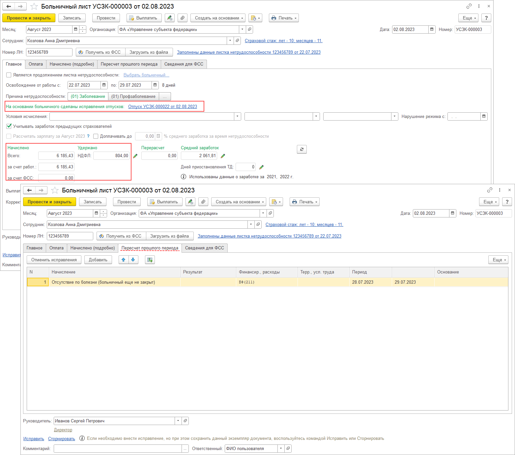Image resolution: width=515 pixels, height=455 pixels.
Task: Open help question button in lower window
Action: pyautogui.click(x=507, y=202)
